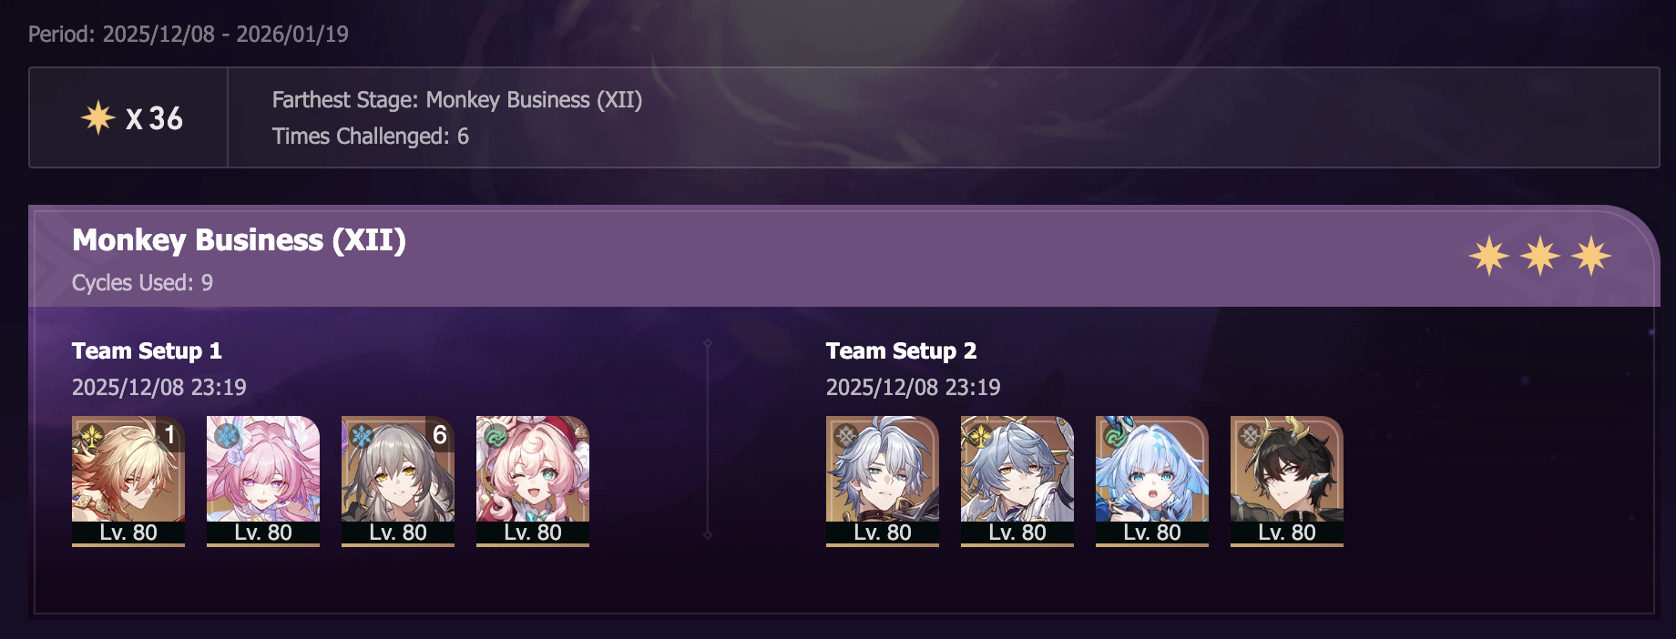The width and height of the screenshot is (1676, 639).
Task: Click the Physical element icon on the horned character
Action: (x=1250, y=436)
